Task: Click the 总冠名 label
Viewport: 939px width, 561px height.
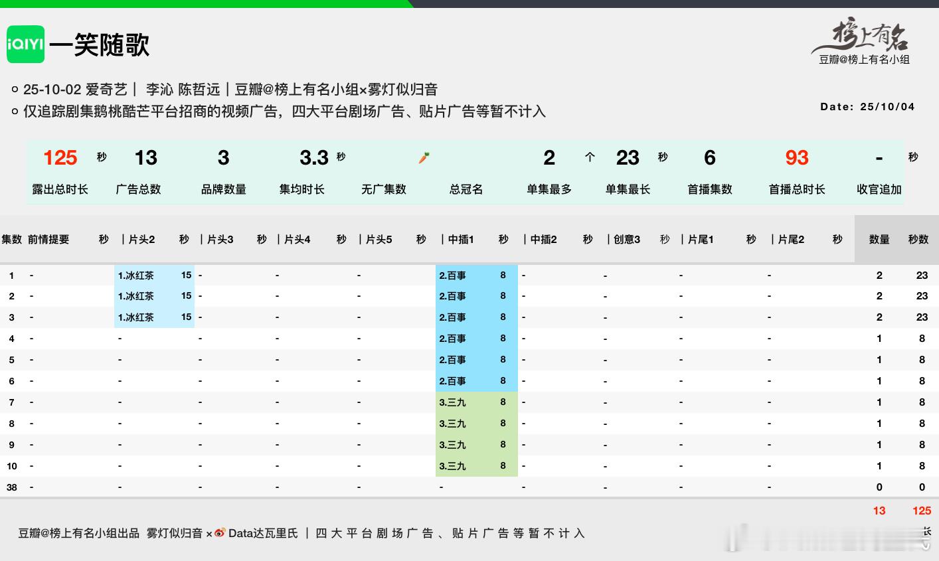Action: pos(466,189)
